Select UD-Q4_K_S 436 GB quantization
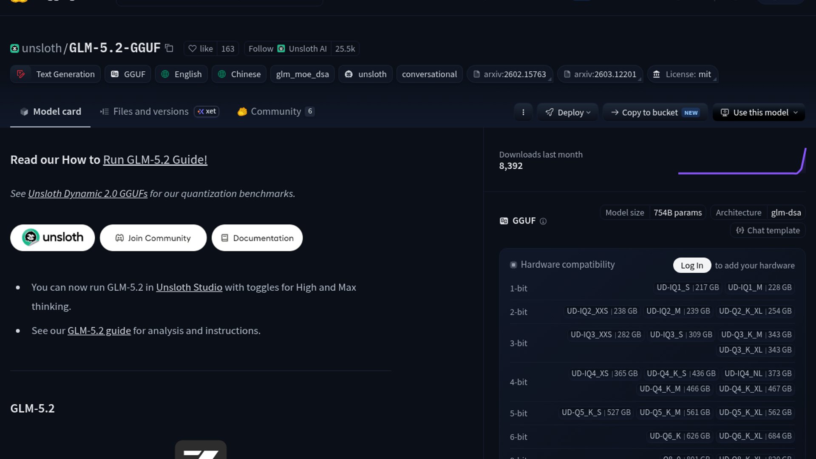 (x=681, y=373)
